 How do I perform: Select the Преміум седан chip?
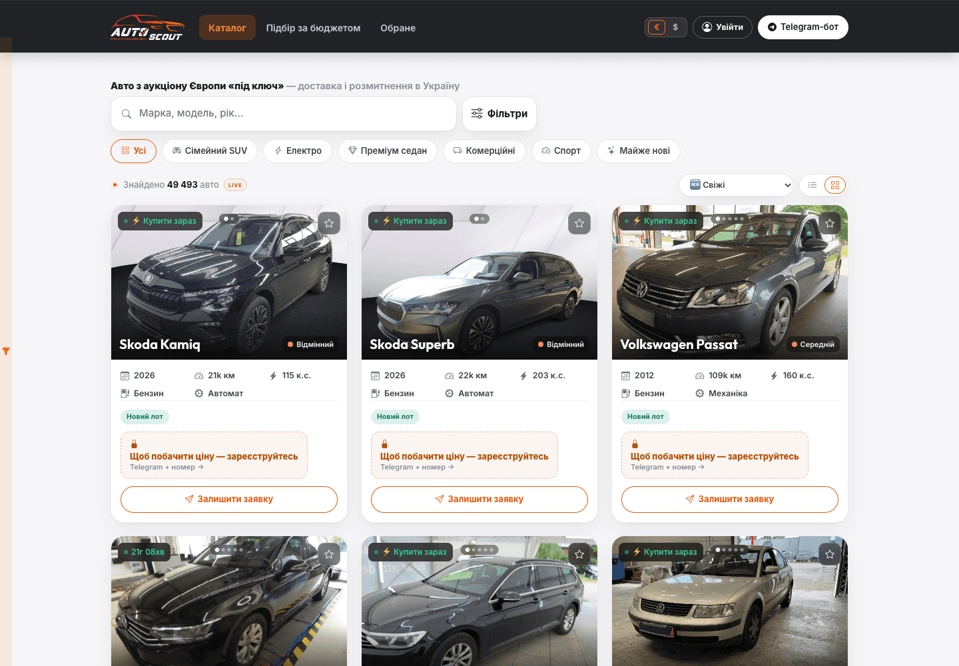pyautogui.click(x=388, y=151)
